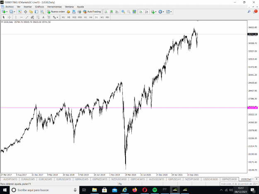Expand the Templates dropdown

[x=171, y=12]
